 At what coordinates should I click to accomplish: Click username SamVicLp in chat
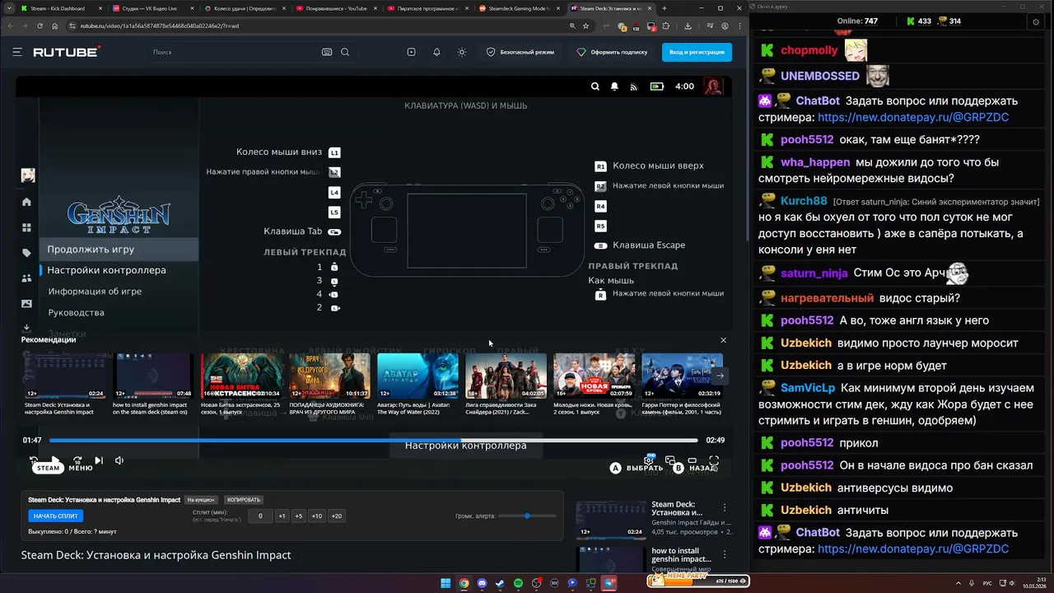[x=808, y=387]
